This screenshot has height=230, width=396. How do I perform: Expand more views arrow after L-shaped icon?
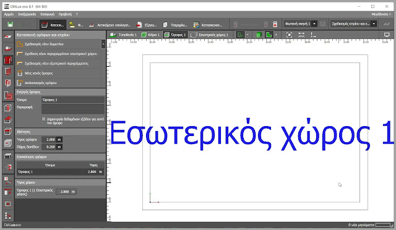tap(276, 35)
